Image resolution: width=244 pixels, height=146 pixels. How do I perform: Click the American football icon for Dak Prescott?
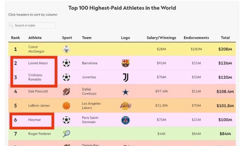67,91
